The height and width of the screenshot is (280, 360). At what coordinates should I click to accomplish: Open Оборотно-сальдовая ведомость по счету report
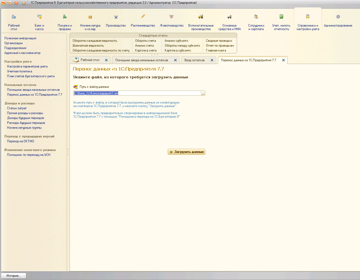(101, 50)
